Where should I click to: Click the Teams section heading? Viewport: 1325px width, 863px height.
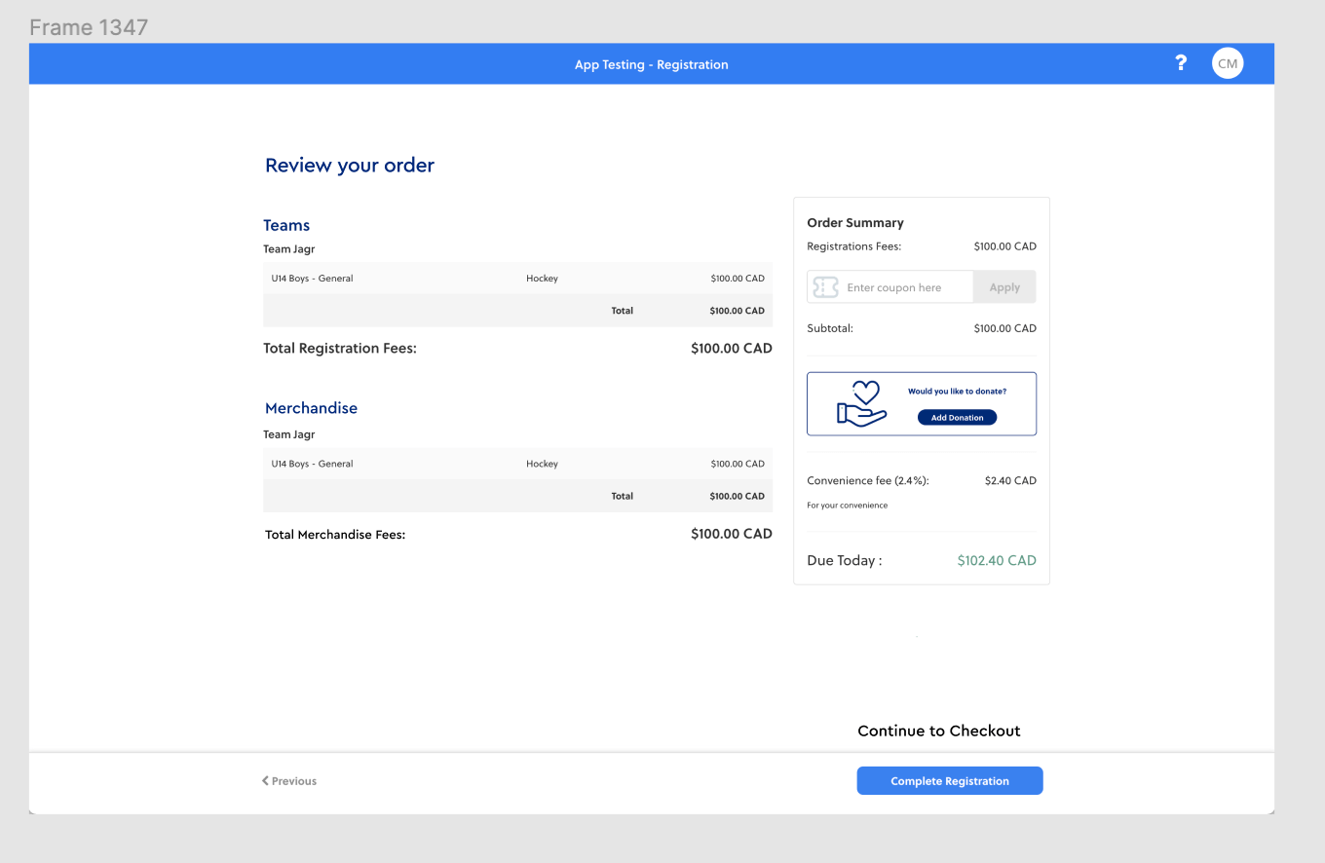tap(286, 225)
